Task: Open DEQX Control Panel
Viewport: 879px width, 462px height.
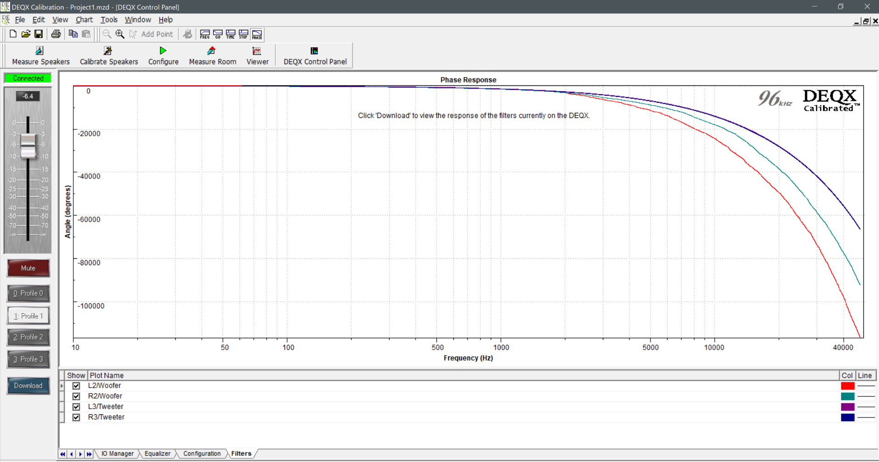Action: click(x=315, y=56)
